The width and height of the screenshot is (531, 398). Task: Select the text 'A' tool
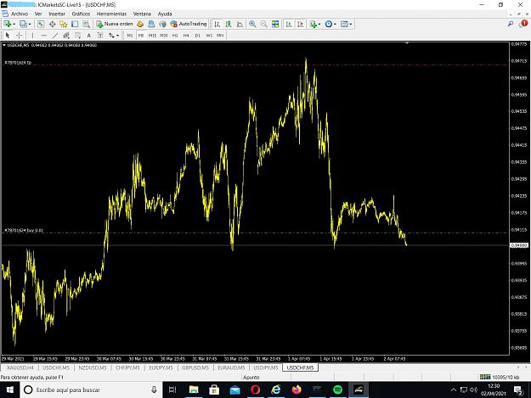coord(88,35)
